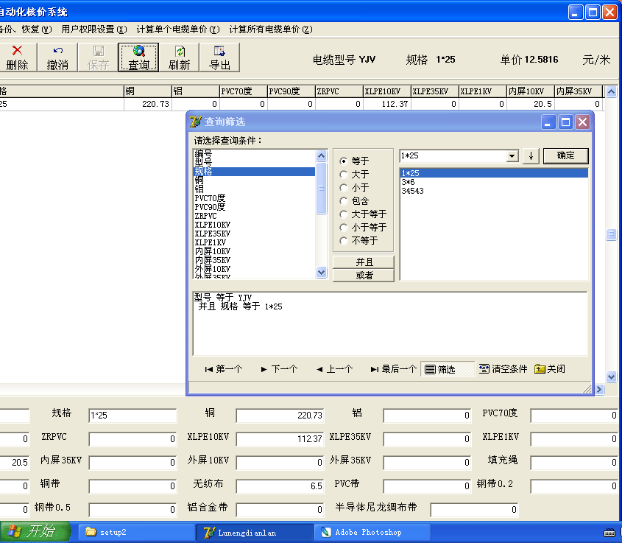Screen dimensions: 622x543
Task: Select the 不等于 radio button
Action: 344,241
